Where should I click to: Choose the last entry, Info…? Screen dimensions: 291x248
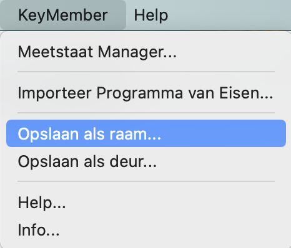146,230
